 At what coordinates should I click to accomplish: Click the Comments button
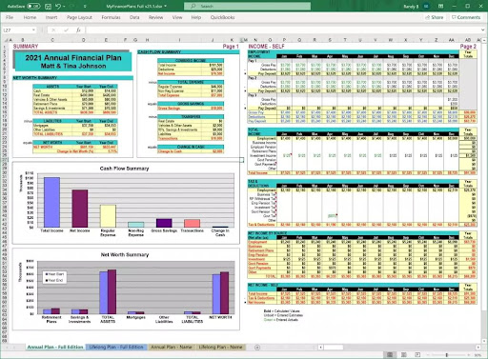click(x=466, y=17)
